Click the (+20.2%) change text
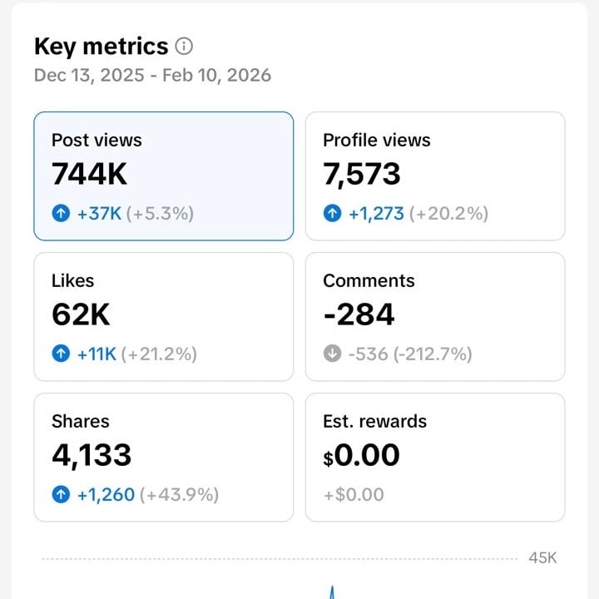599x599 pixels. 449,214
